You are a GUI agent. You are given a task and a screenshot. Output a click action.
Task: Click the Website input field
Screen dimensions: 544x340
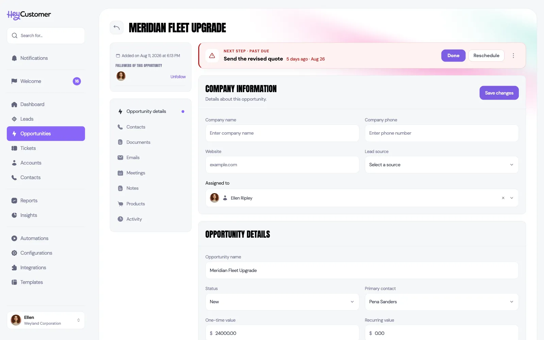282,165
